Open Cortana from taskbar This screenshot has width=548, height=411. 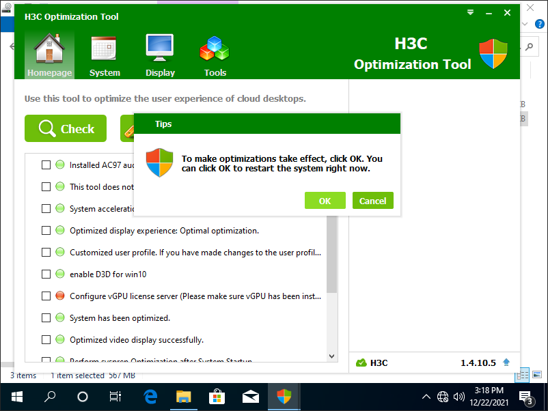[x=83, y=397]
